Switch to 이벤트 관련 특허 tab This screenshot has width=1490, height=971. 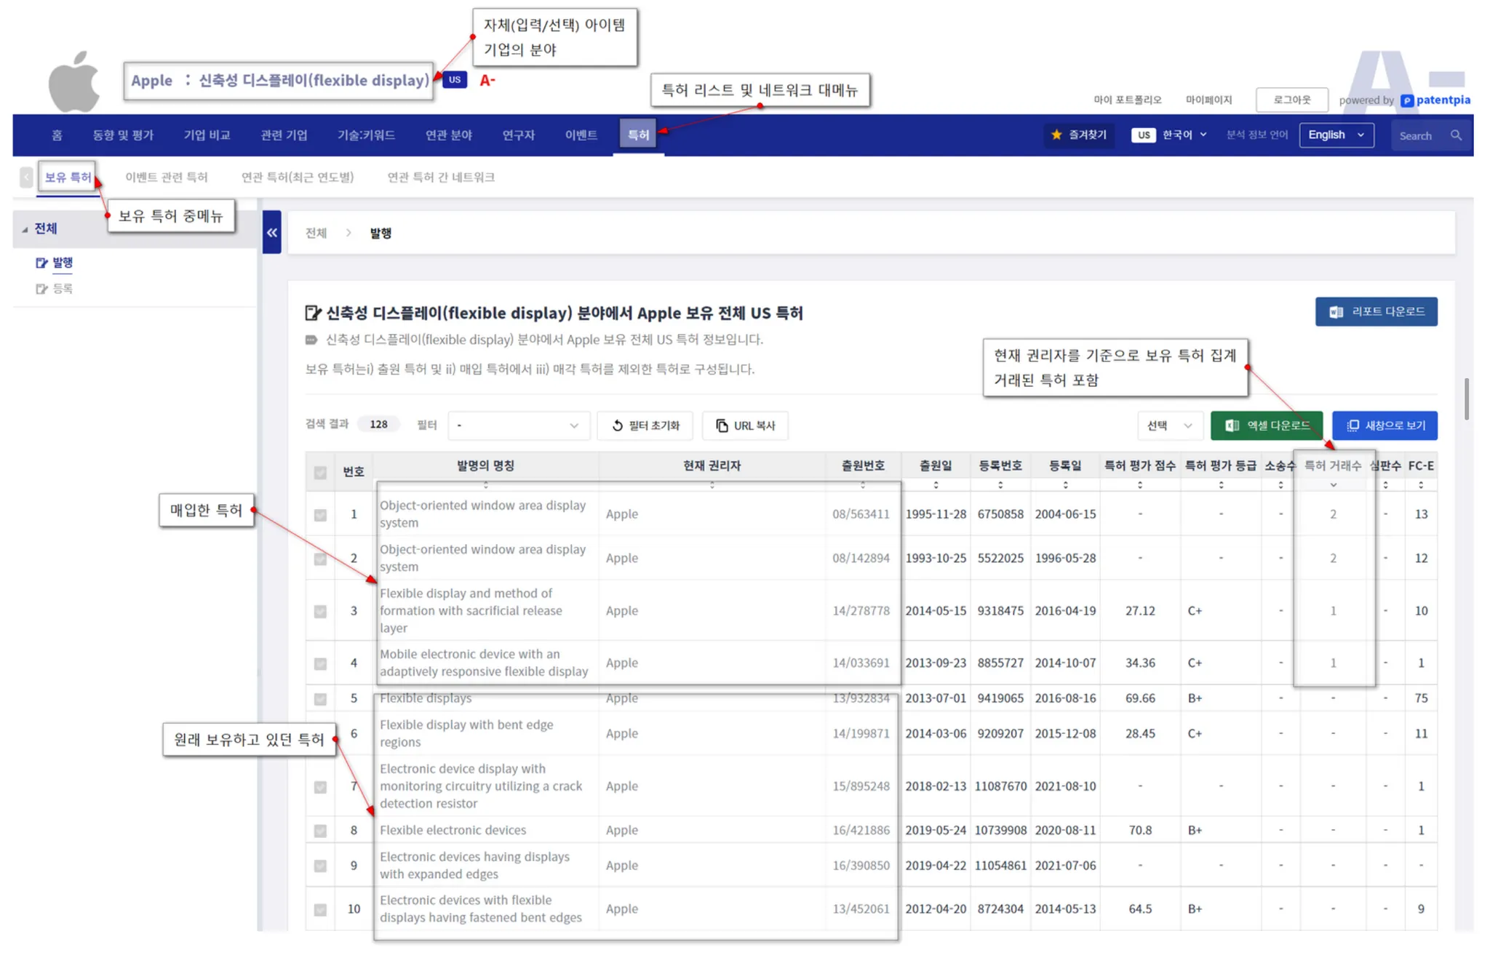166,177
